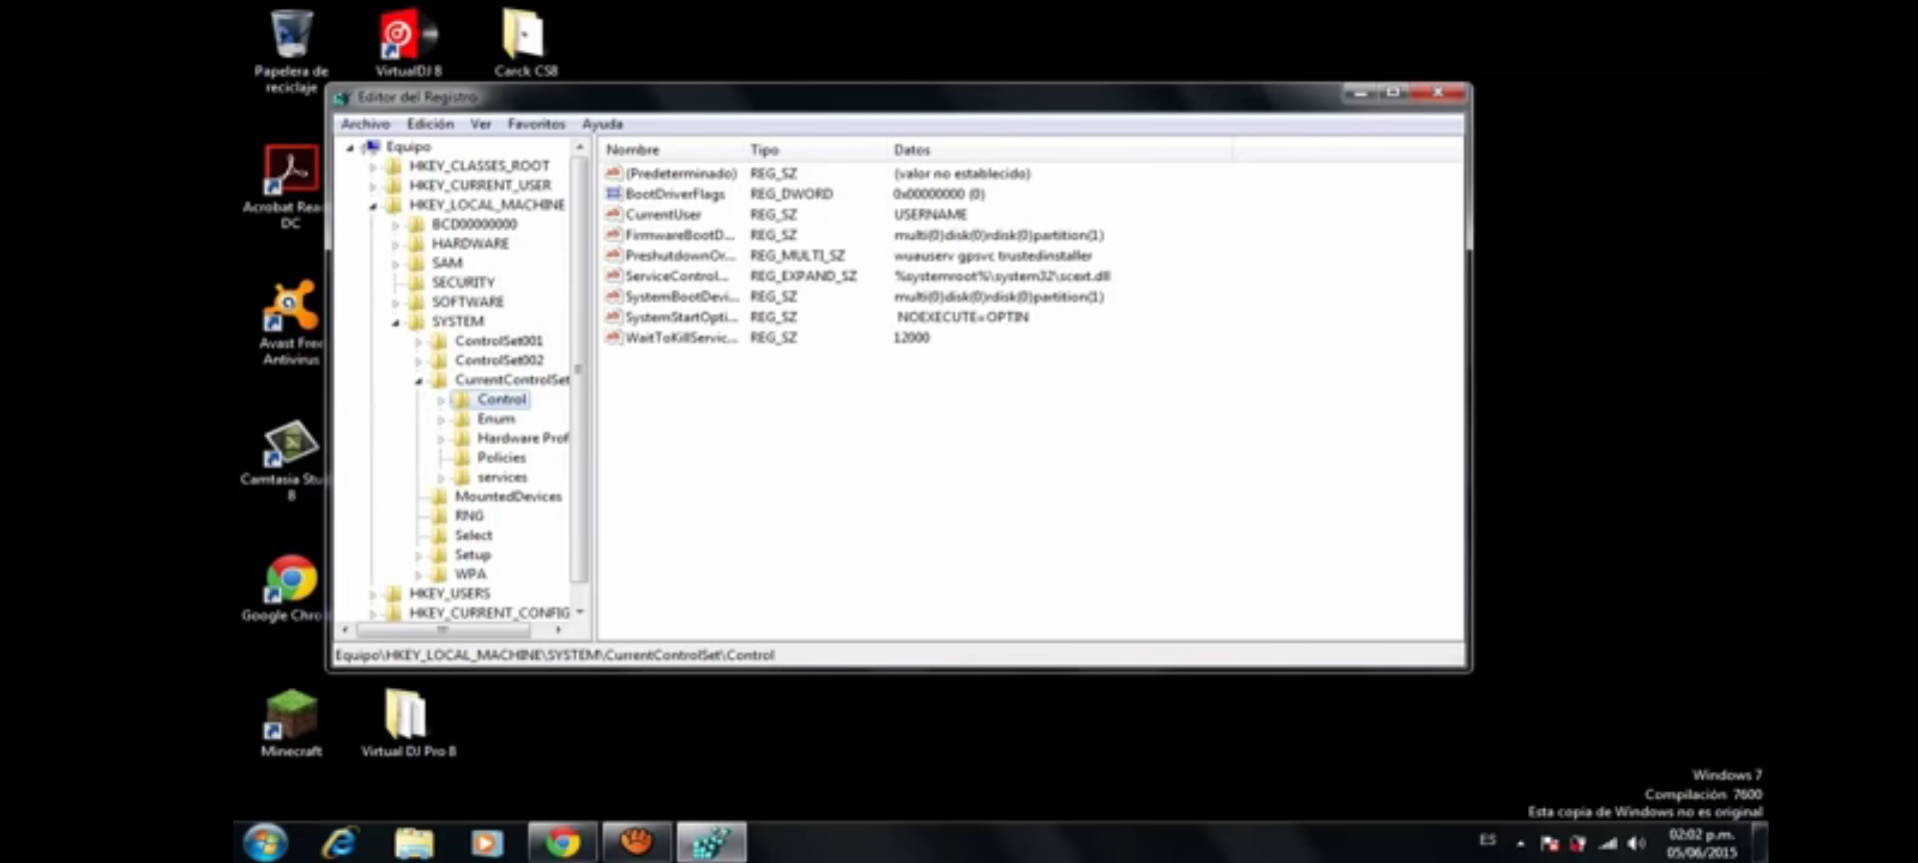Click the BootDriverFlags DWORD value icon
Screen dimensions: 1918x863
[614, 194]
